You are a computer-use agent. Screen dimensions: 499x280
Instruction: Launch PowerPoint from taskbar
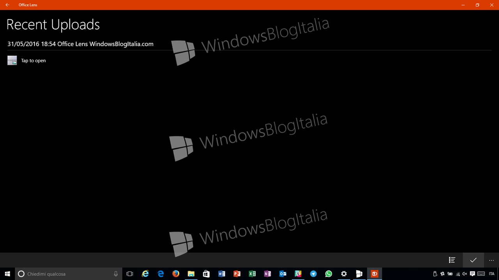237,274
